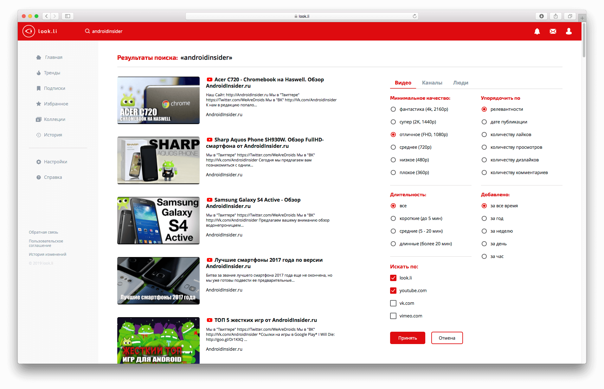Click YouTube icon next to Samsung Galaxy S4 title
This screenshot has height=389, width=604.
coord(209,200)
